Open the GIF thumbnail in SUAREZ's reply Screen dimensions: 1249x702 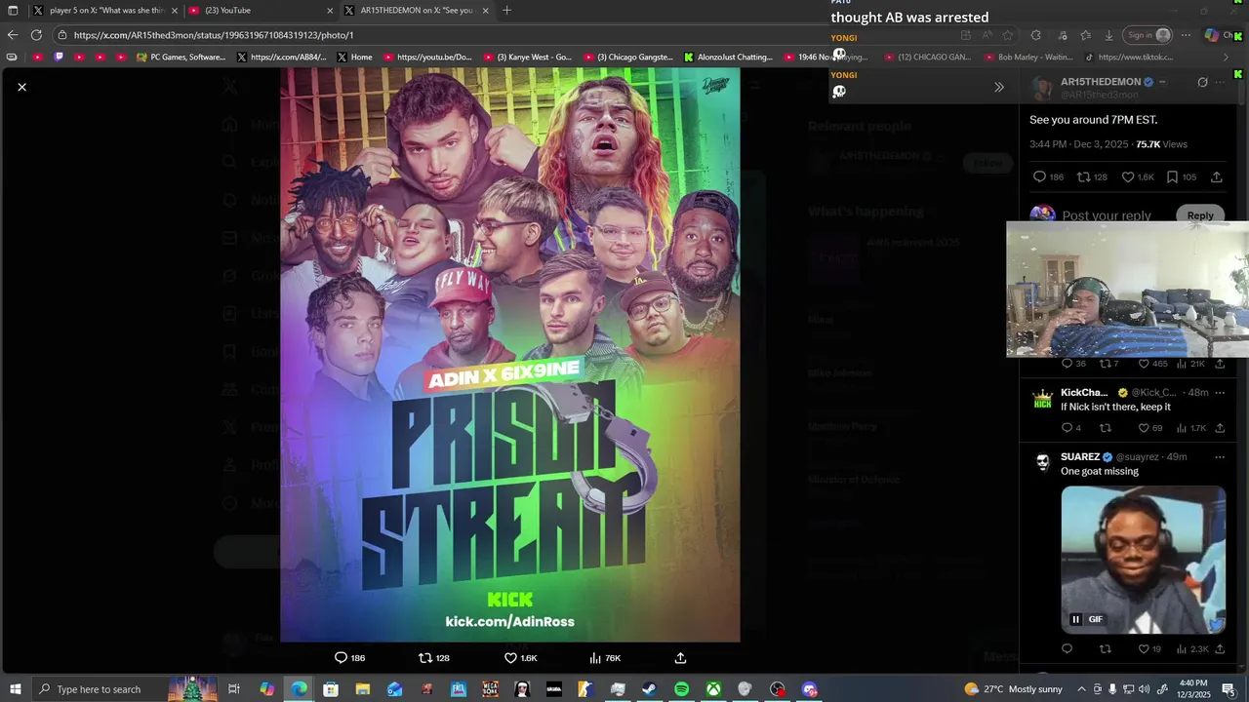[1143, 560]
